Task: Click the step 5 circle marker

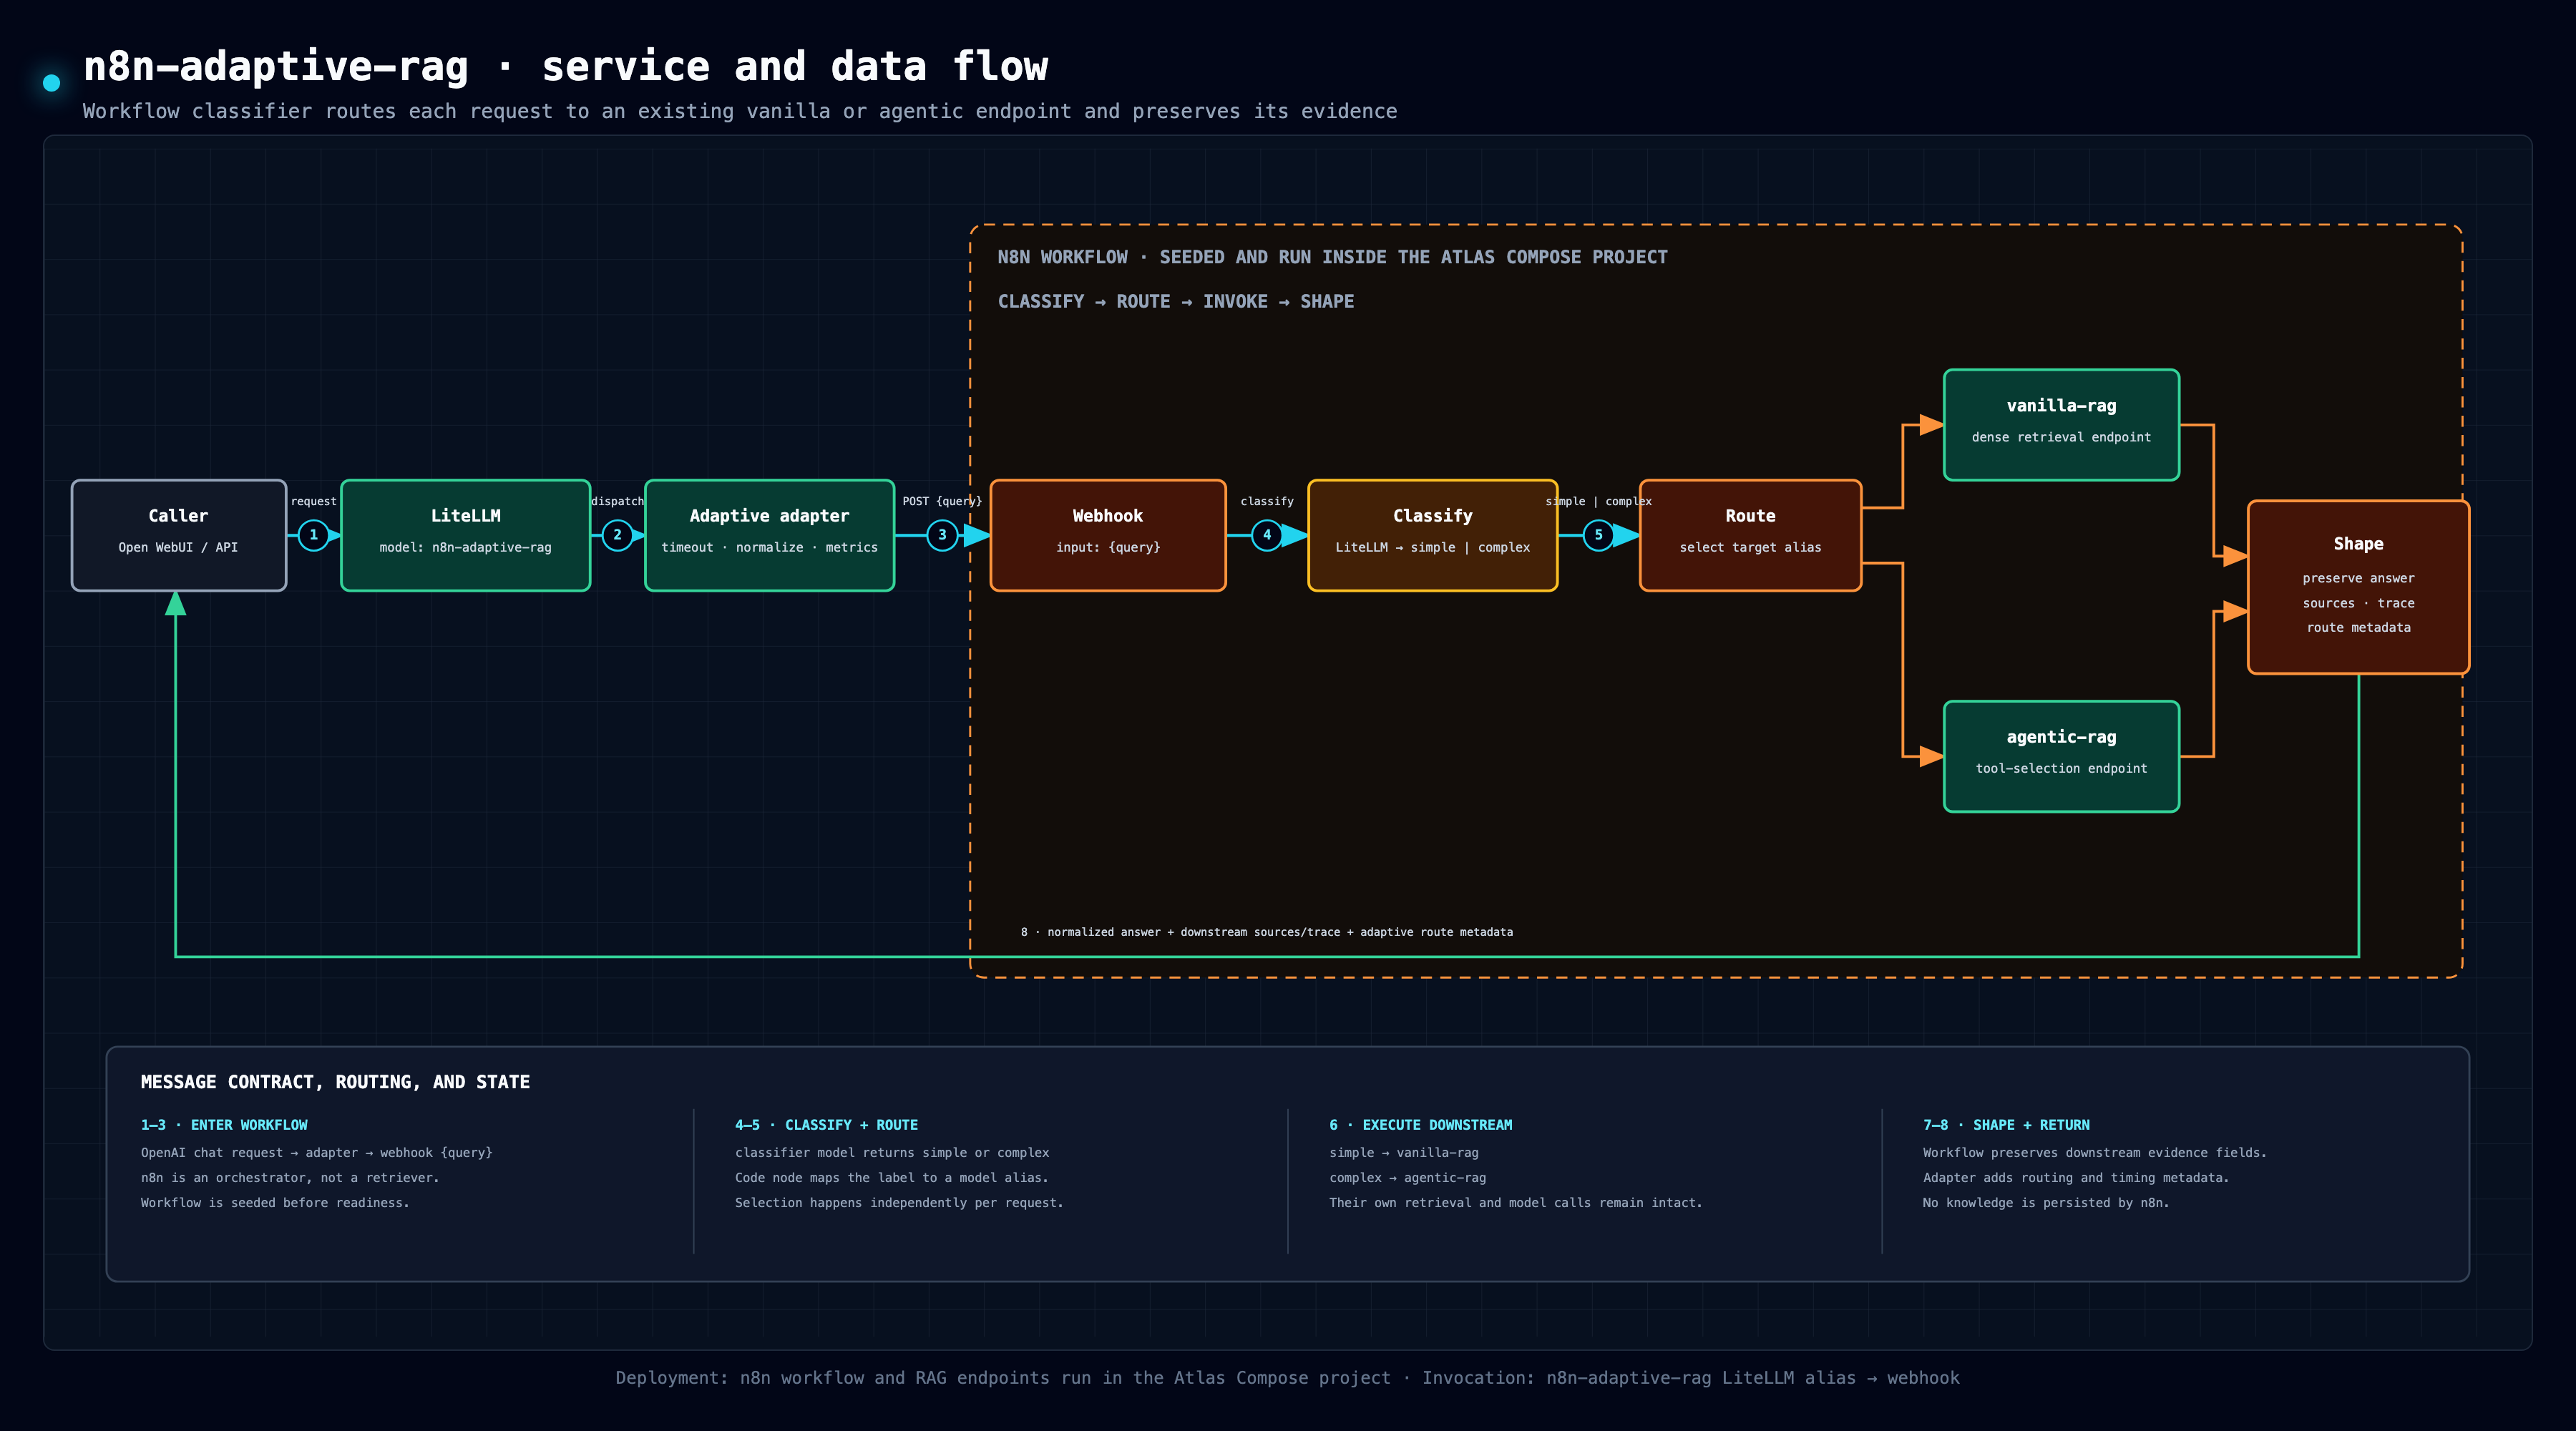Action: point(1598,535)
